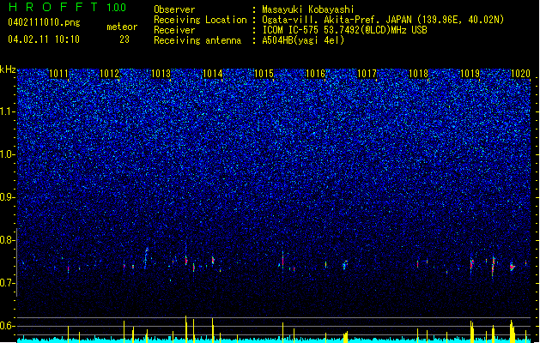This screenshot has width=540, height=343.
Task: Click time marker 1020 on the spectrogram
Action: (520, 74)
